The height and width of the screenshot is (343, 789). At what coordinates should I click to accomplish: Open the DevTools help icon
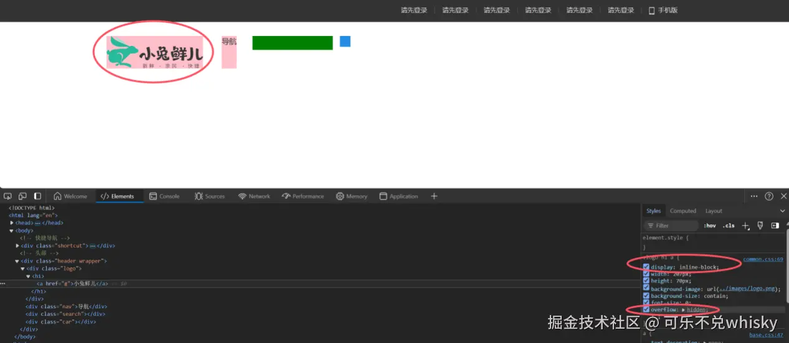769,196
